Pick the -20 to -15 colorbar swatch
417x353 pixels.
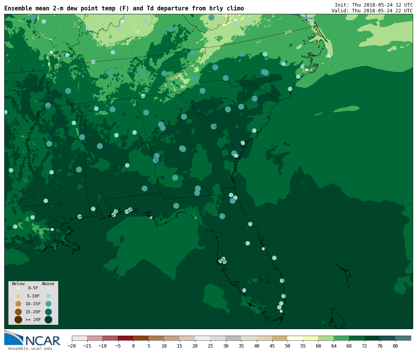point(79,338)
